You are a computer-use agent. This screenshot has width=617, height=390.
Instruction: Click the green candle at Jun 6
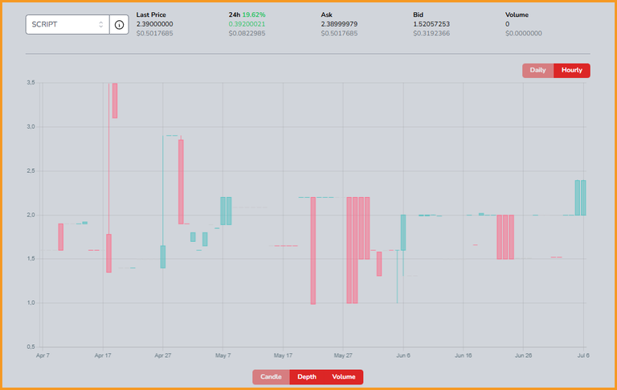click(x=403, y=232)
